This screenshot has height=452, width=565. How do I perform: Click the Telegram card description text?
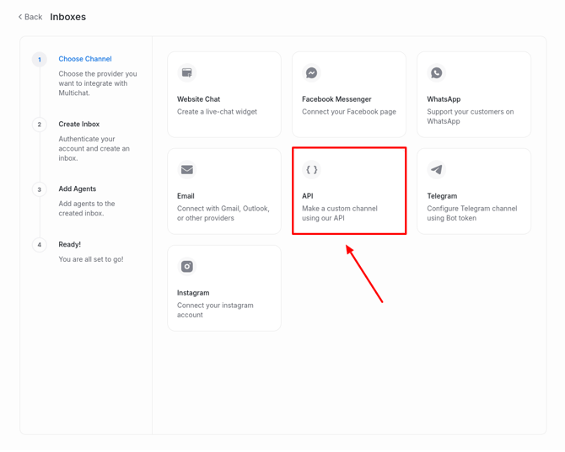[471, 213]
